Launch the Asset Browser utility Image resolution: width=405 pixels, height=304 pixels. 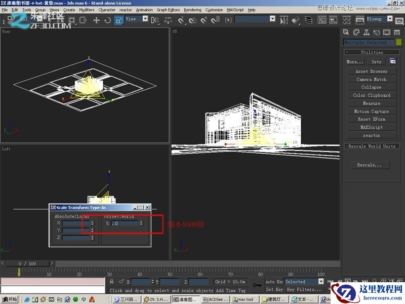pos(371,71)
